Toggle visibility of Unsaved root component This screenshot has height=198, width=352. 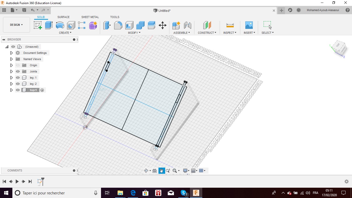coord(13,47)
